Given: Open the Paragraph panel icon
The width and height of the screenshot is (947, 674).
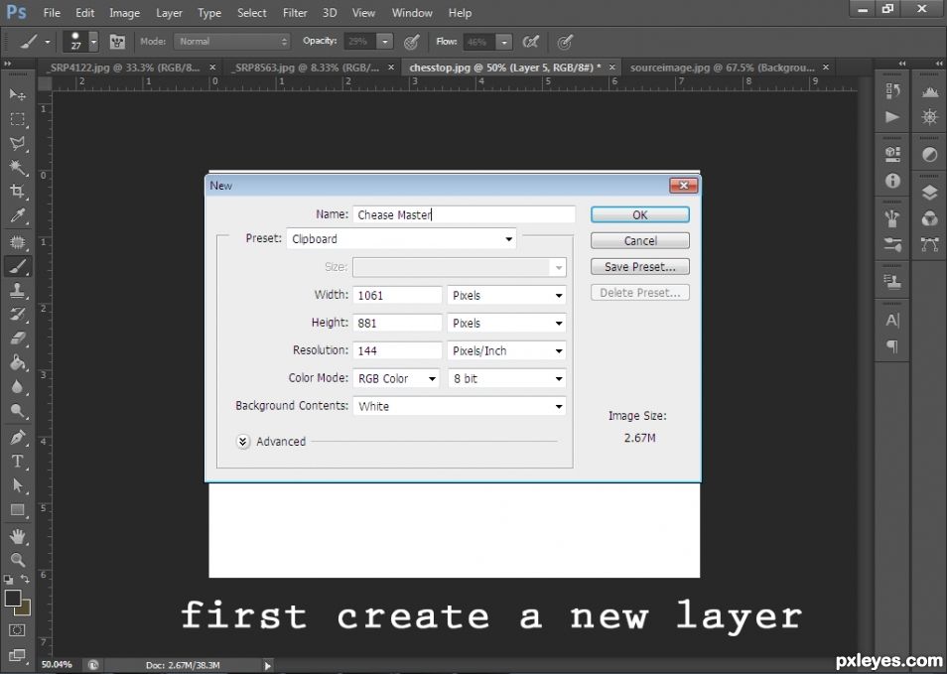Looking at the screenshot, I should [x=892, y=346].
